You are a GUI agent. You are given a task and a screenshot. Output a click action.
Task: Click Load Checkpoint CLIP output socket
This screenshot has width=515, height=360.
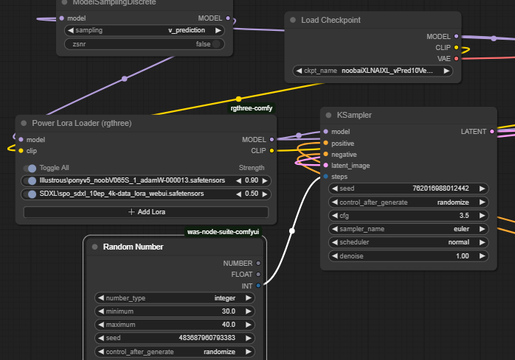click(x=456, y=48)
